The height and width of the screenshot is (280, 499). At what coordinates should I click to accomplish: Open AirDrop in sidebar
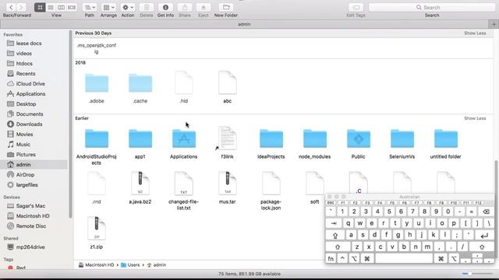pyautogui.click(x=25, y=174)
